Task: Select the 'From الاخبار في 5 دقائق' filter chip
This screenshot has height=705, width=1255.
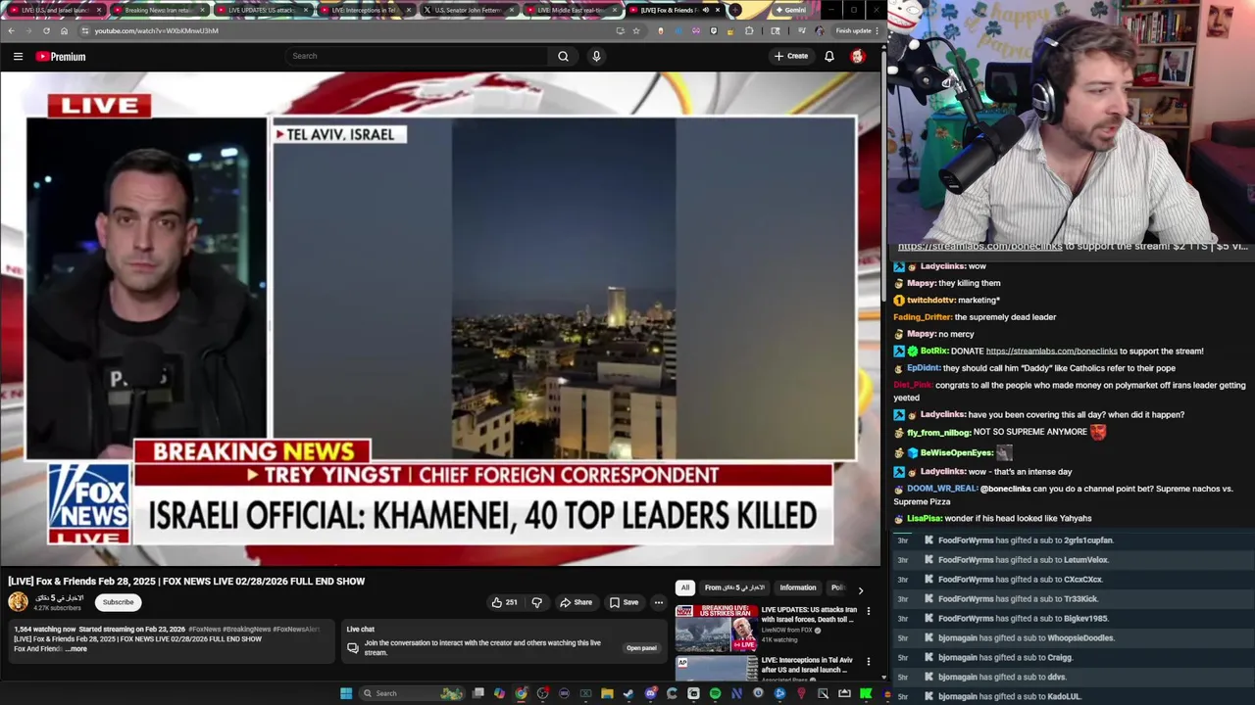Action: click(734, 587)
